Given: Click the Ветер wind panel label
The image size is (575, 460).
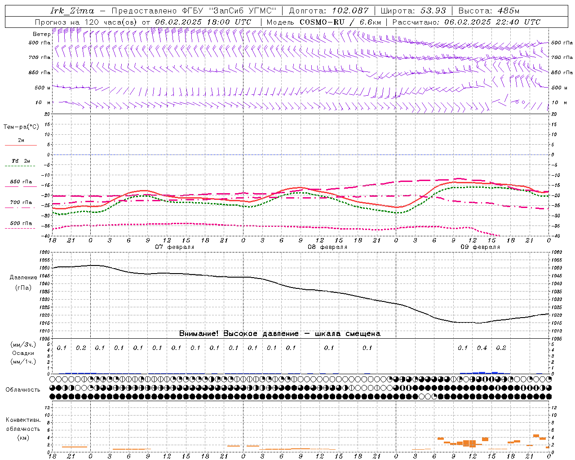Looking at the screenshot, I should coord(41,34).
